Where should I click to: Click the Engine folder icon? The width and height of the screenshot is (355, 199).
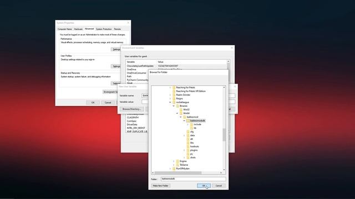[177, 161]
